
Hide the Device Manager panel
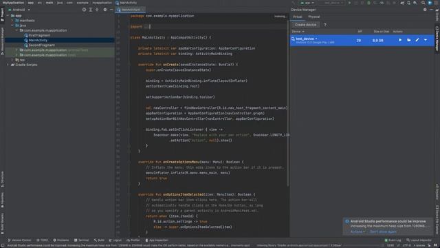[431, 10]
